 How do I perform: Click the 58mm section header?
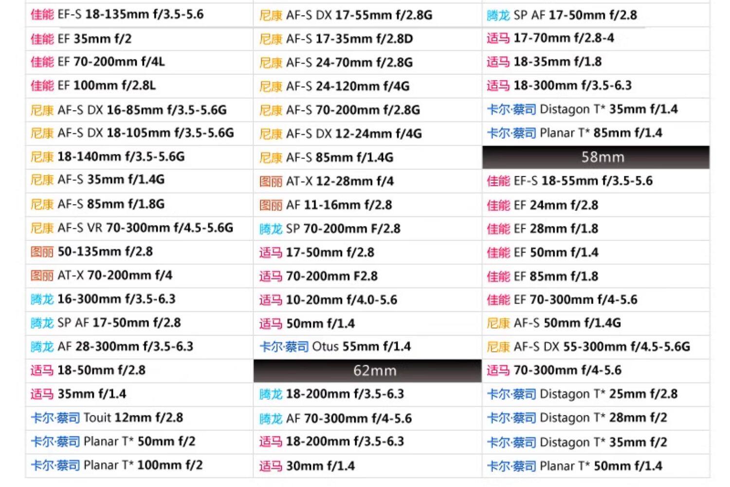click(x=596, y=157)
